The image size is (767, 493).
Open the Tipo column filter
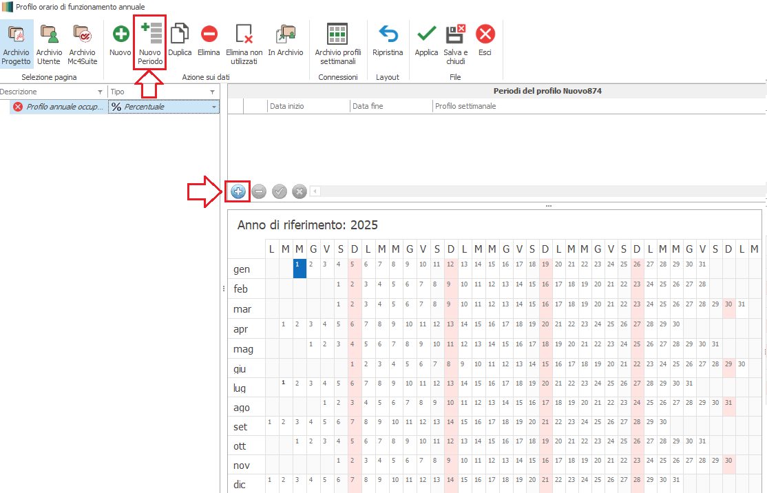click(213, 92)
